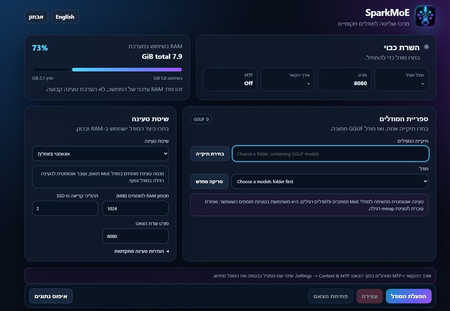Click the expert RAM cache MiB field
This screenshot has height=311, width=450.
click(135, 208)
